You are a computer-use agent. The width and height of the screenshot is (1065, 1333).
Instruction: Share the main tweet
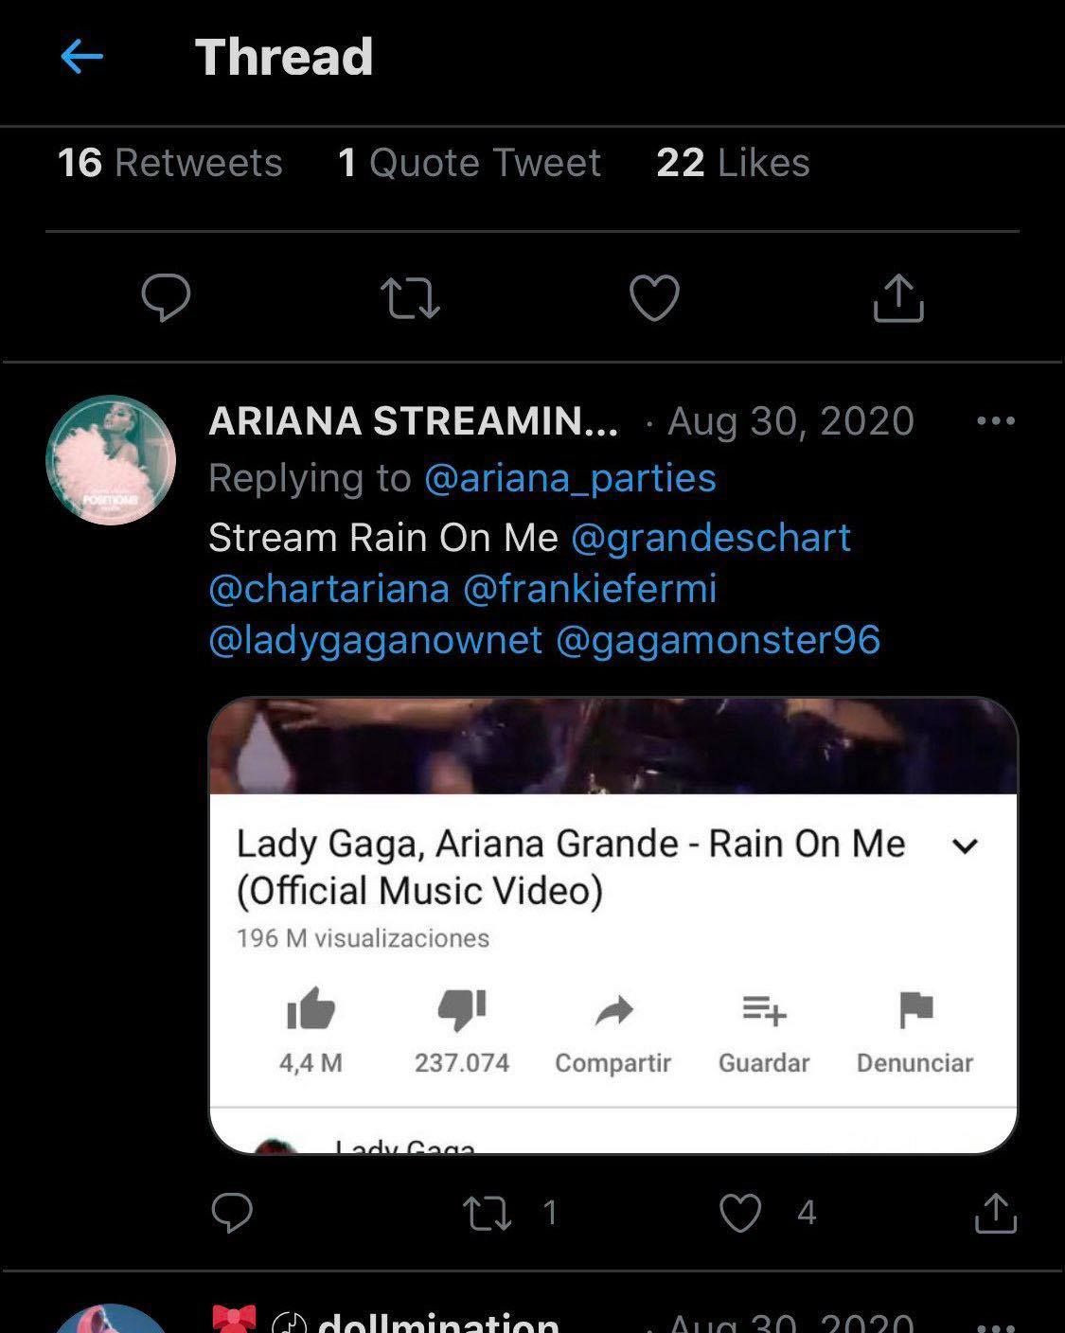[x=897, y=298]
